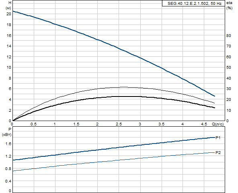The image size is (238, 193).
Task: Click the 50 value on eta axis
Action: point(229,68)
